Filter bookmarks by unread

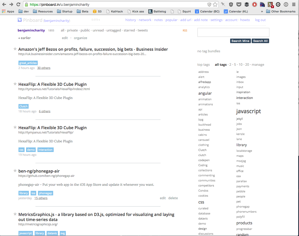click(x=98, y=30)
